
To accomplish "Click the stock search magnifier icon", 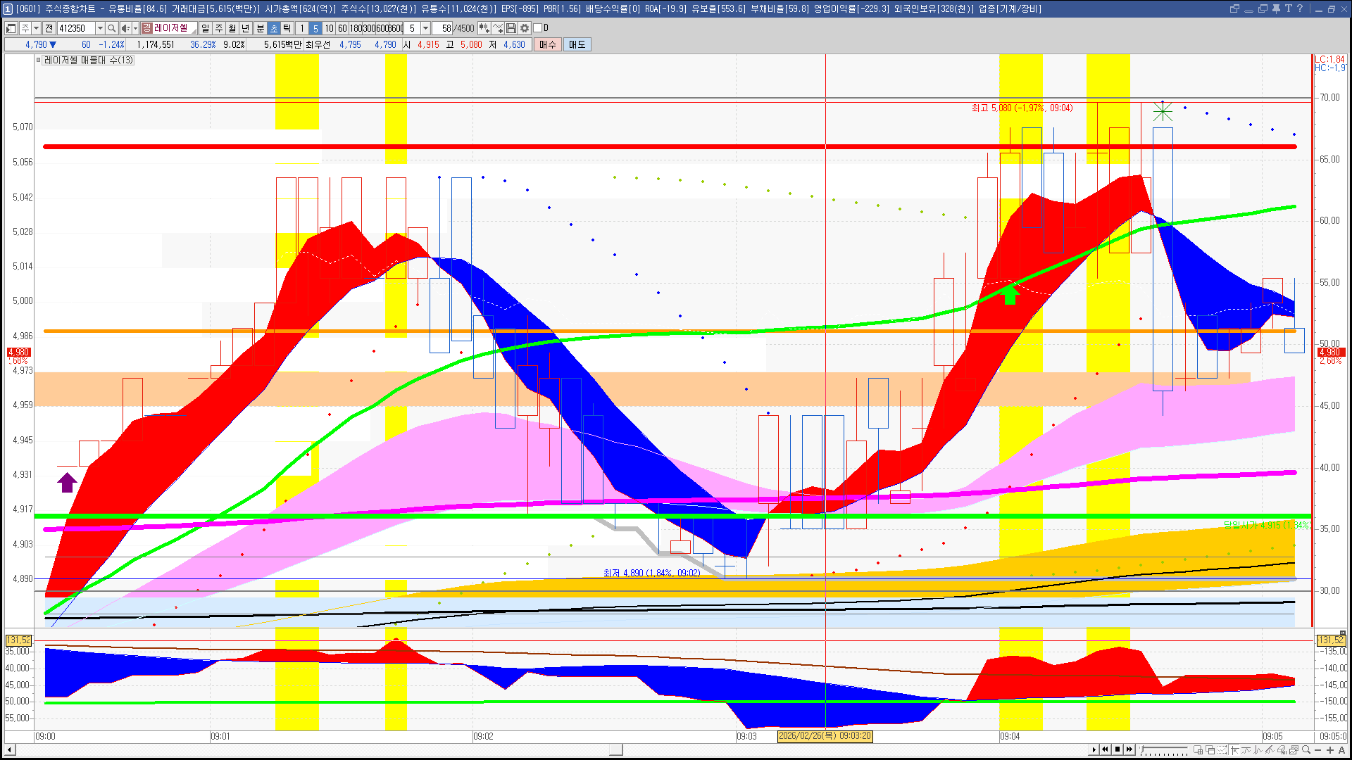I will tap(111, 28).
